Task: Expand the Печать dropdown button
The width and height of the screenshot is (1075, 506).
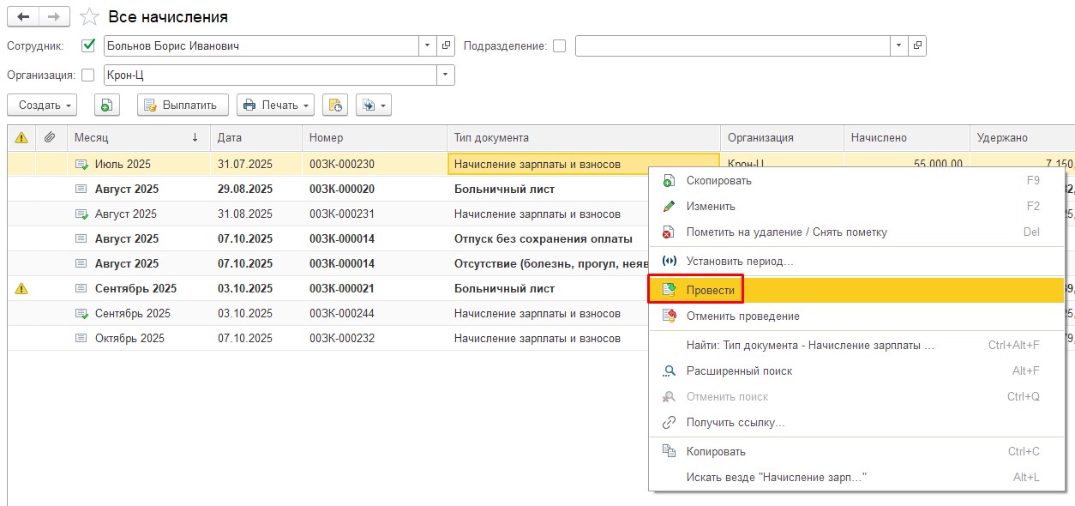Action: [x=275, y=105]
